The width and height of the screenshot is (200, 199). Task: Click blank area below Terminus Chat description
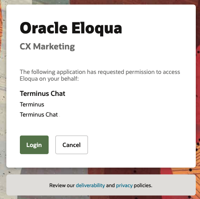click(99, 126)
